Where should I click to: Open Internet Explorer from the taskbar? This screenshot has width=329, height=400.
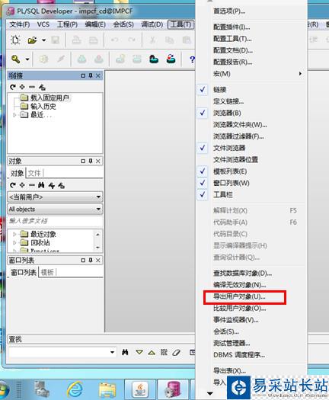point(75,389)
